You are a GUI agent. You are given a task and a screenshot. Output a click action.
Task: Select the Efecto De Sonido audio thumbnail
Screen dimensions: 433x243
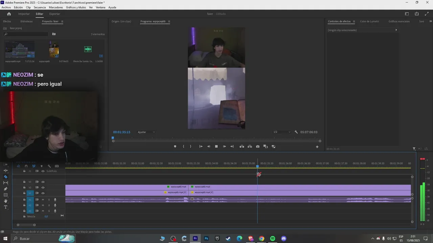[88, 49]
